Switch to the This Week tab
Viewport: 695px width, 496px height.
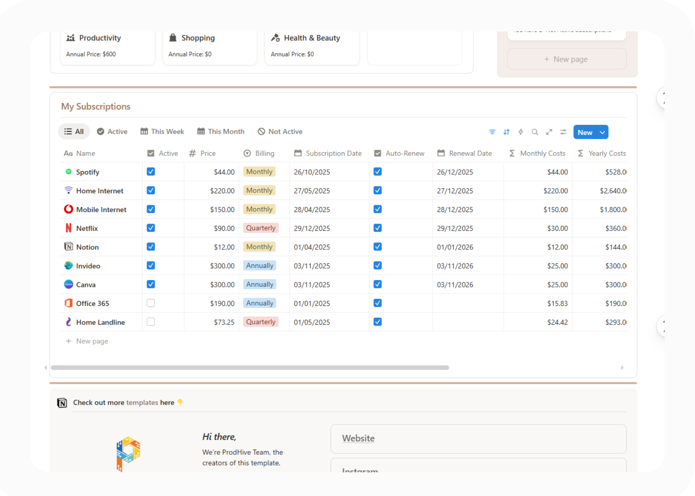pyautogui.click(x=162, y=131)
